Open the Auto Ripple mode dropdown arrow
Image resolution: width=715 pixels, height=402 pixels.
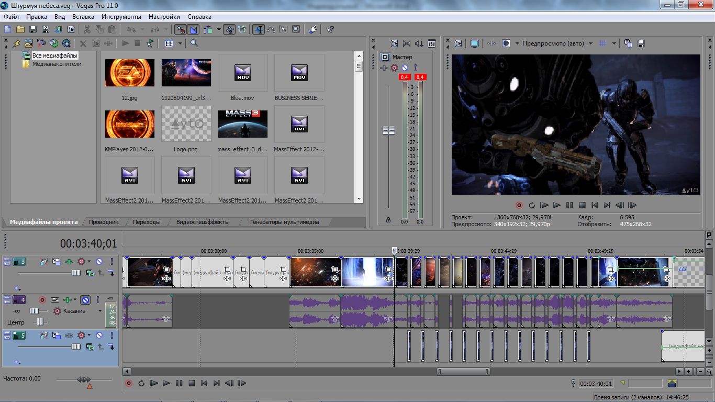click(219, 29)
